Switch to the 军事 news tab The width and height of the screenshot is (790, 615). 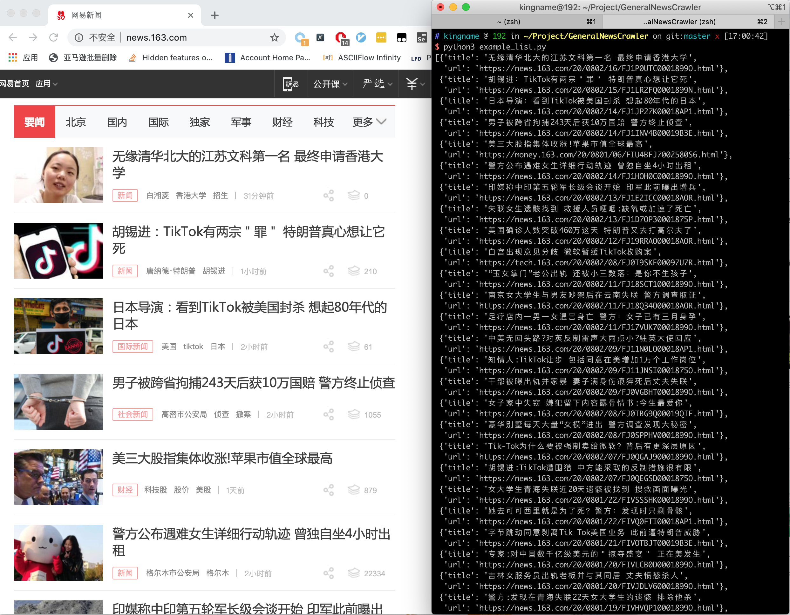(x=241, y=122)
